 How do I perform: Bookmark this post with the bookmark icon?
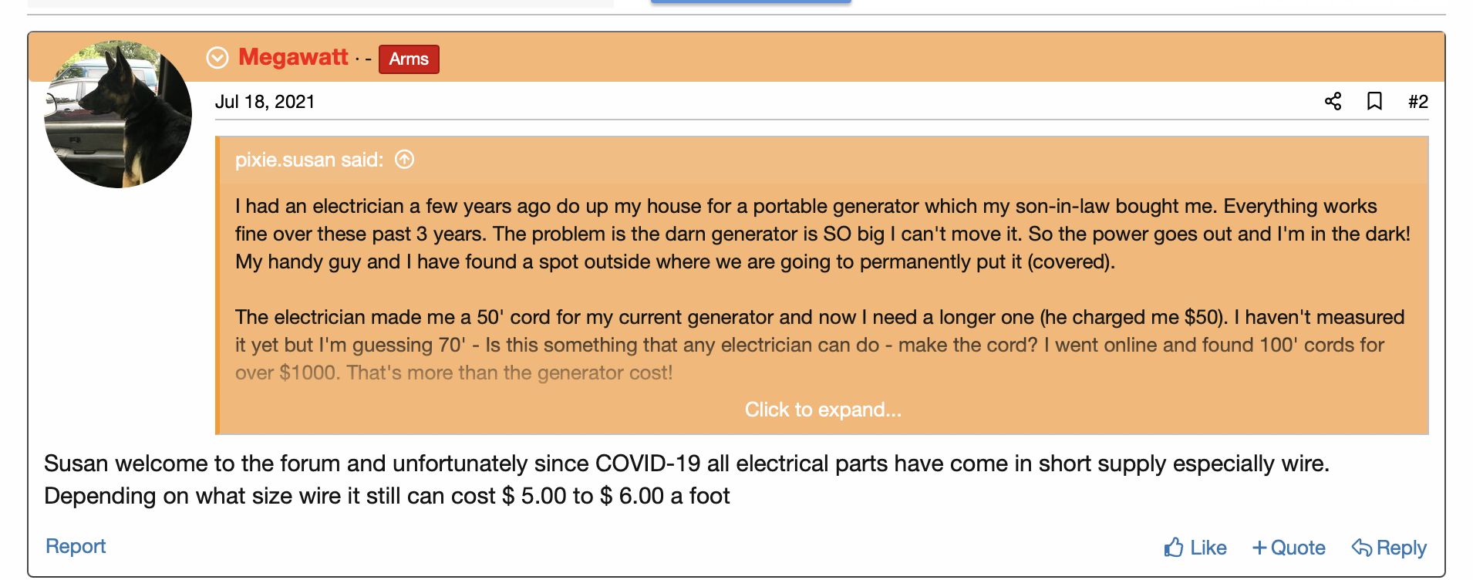pyautogui.click(x=1374, y=101)
